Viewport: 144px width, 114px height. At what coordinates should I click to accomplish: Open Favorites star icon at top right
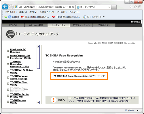pos(135,7)
